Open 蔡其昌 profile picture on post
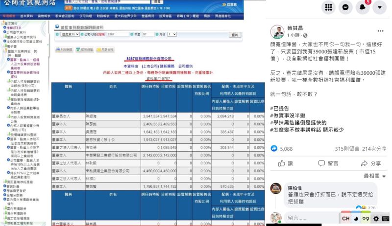Viewport: 392px width, 226px height. 277,32
